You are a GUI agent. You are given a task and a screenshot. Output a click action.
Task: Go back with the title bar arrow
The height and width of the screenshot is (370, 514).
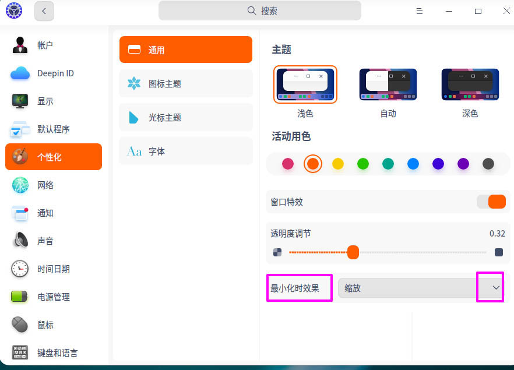[x=44, y=10]
